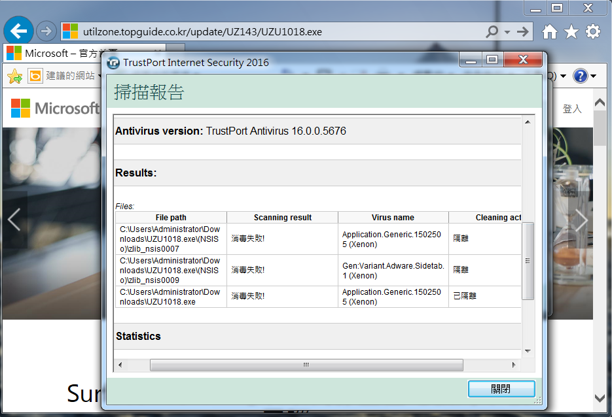Click the 關閉 button in the scan report

tap(501, 389)
